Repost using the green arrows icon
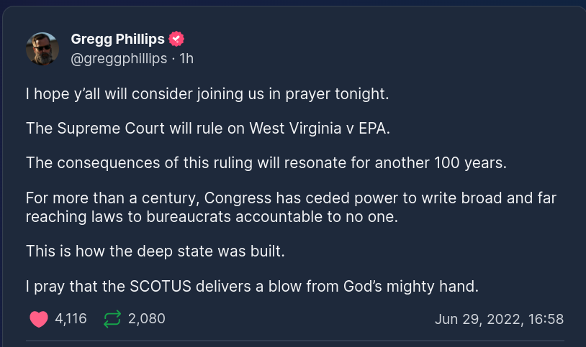Viewport: 586px width, 347px height. coord(112,318)
